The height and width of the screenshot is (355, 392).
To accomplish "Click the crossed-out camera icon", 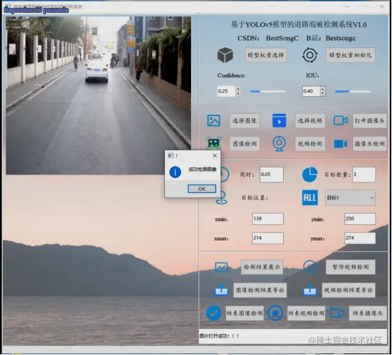I will [x=337, y=313].
